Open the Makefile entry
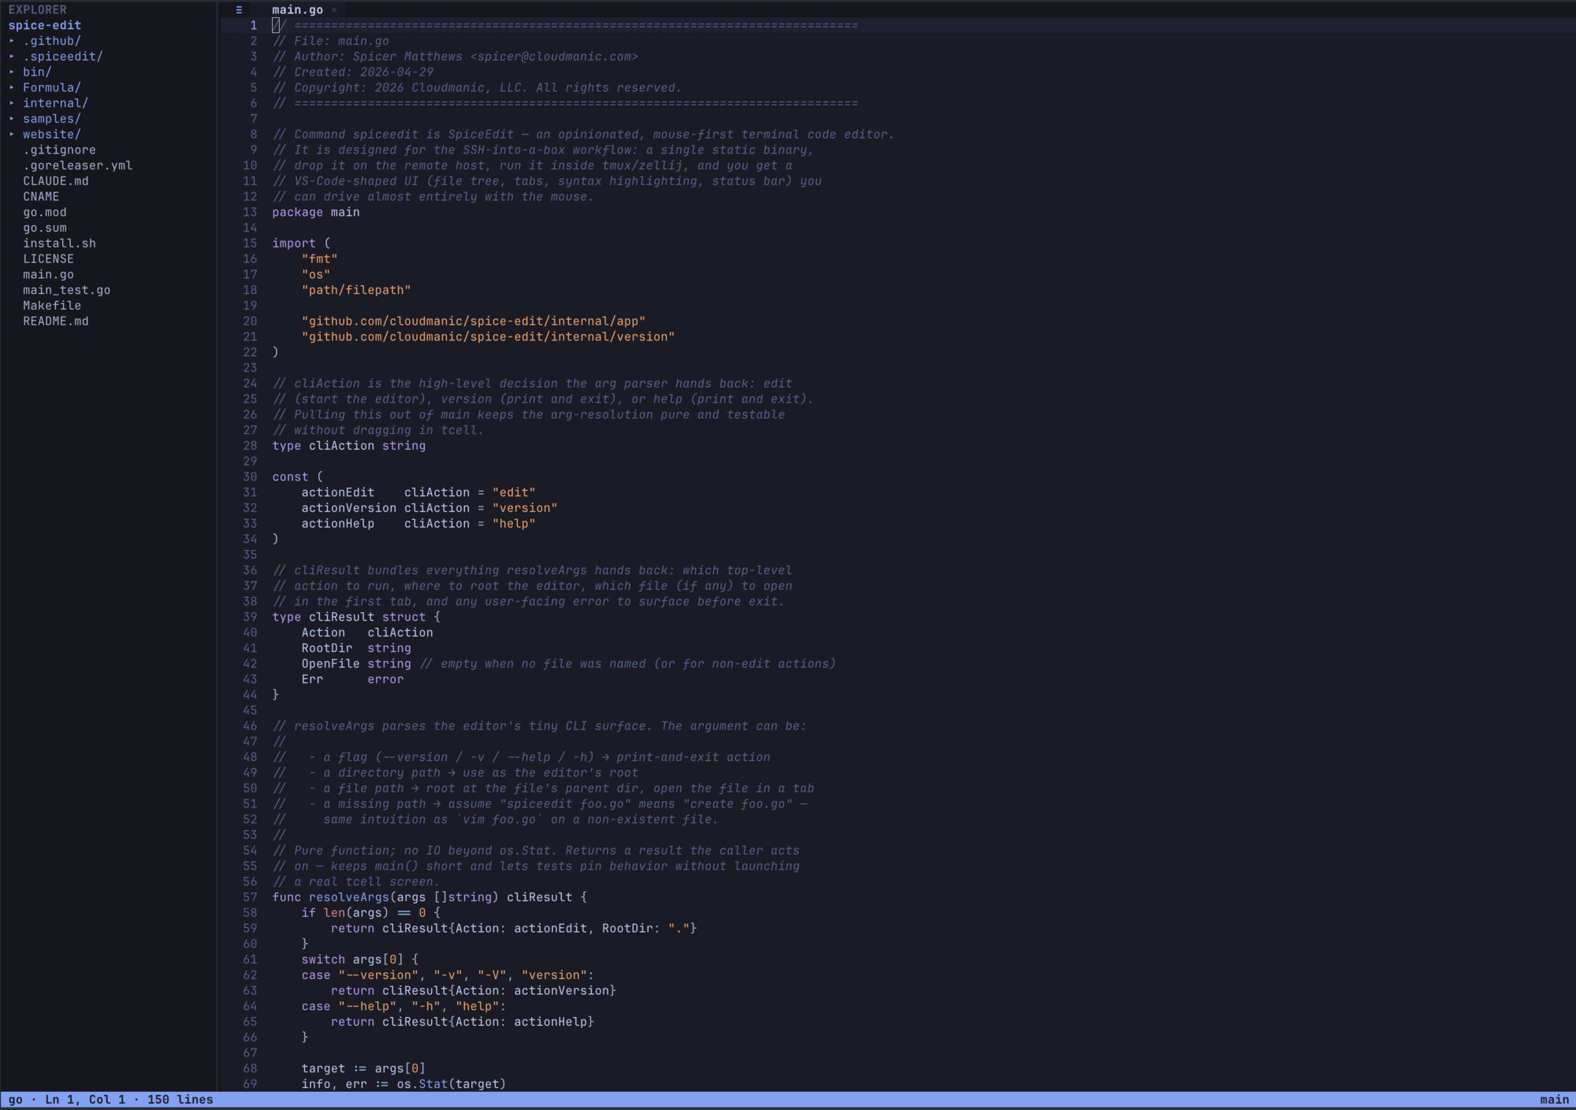Image resolution: width=1576 pixels, height=1110 pixels. [52, 306]
